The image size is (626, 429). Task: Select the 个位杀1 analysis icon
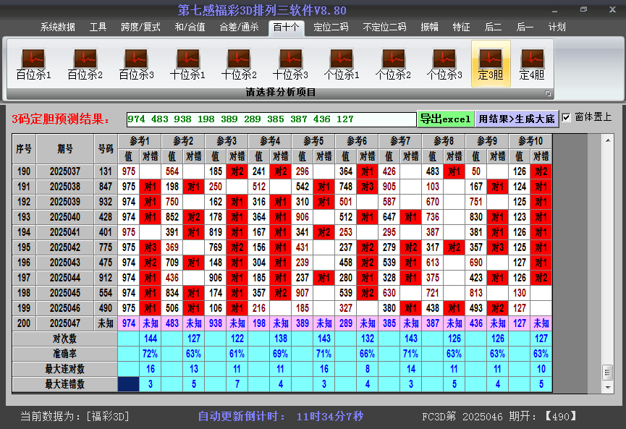(342, 64)
